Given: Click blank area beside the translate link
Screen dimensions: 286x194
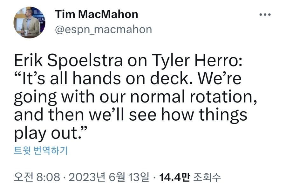Looking at the screenshot, I should (x=164, y=151).
